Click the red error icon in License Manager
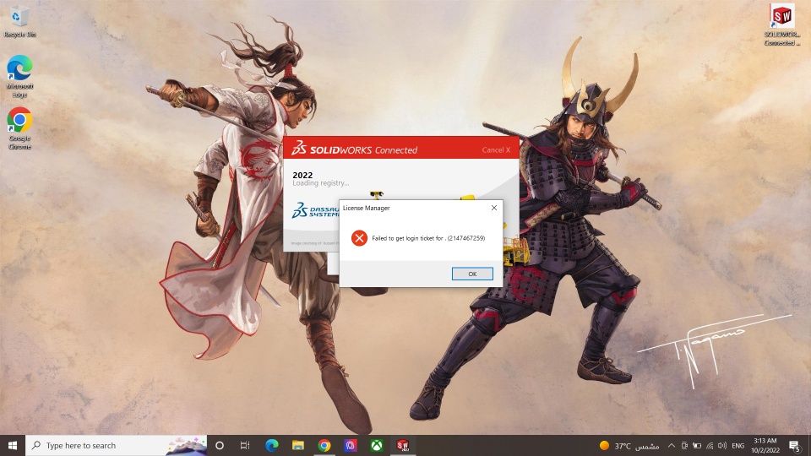This screenshot has width=811, height=456. (x=359, y=238)
